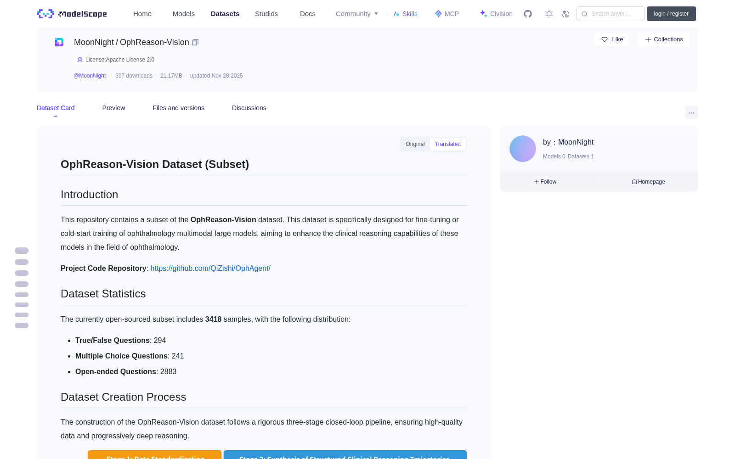Focus the Search anything input field
Viewport: 735px width, 459px height.
611,14
